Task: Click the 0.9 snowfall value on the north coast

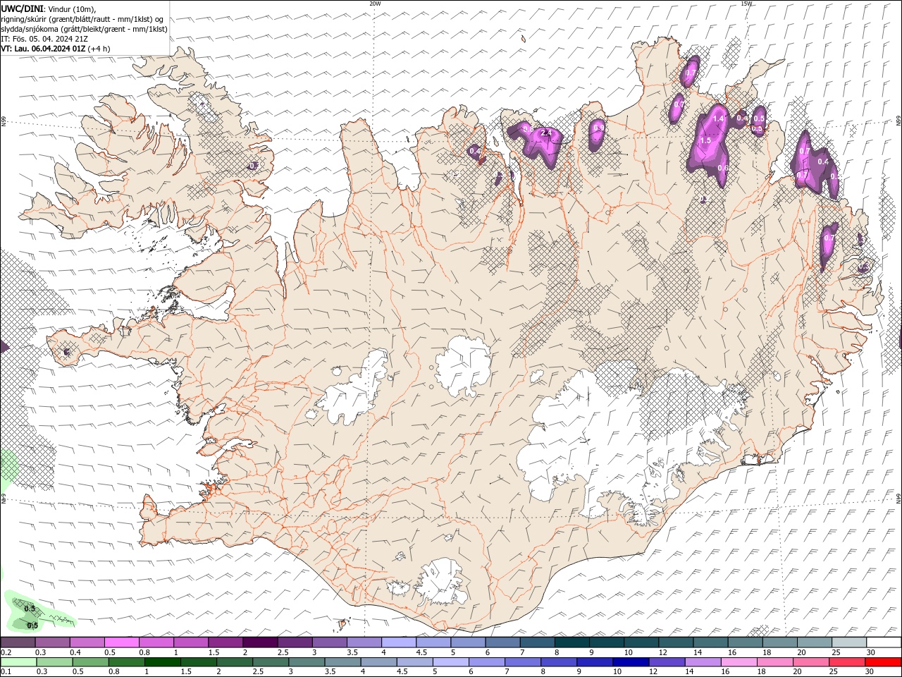Action: click(598, 128)
